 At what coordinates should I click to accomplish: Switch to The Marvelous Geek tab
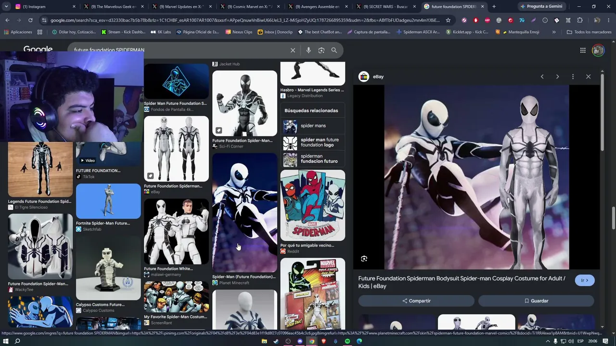114,7
